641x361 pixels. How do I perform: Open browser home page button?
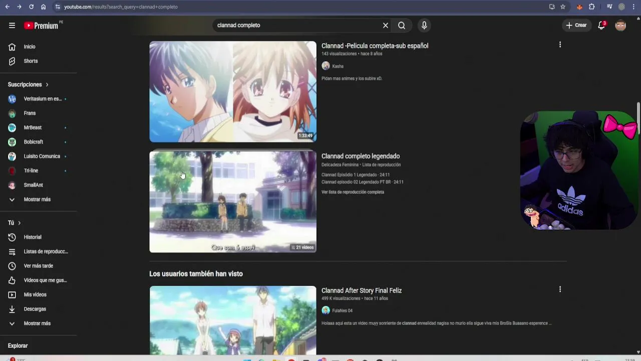point(43,7)
